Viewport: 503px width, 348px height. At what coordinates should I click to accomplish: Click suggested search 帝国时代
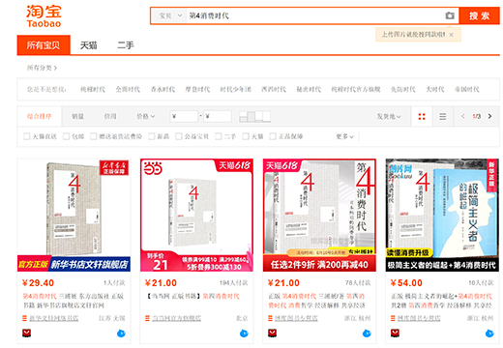point(466,89)
